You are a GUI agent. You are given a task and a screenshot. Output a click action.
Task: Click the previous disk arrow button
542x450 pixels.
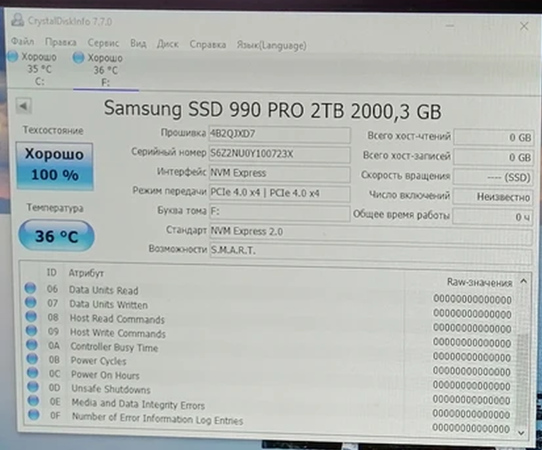click(x=23, y=106)
